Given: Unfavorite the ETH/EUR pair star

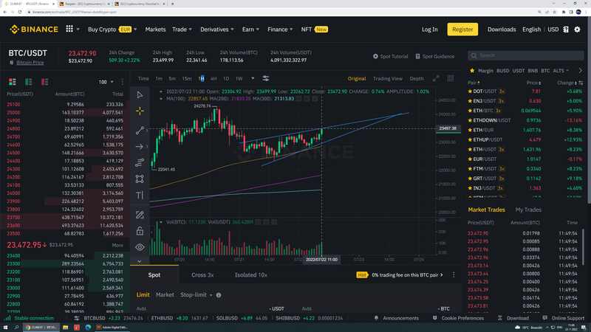Looking at the screenshot, I should (x=470, y=130).
